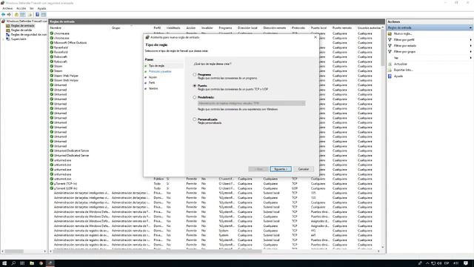Click the Forward arrow in the toolbar
Screen dimensions: 474x267
[x=9, y=15]
